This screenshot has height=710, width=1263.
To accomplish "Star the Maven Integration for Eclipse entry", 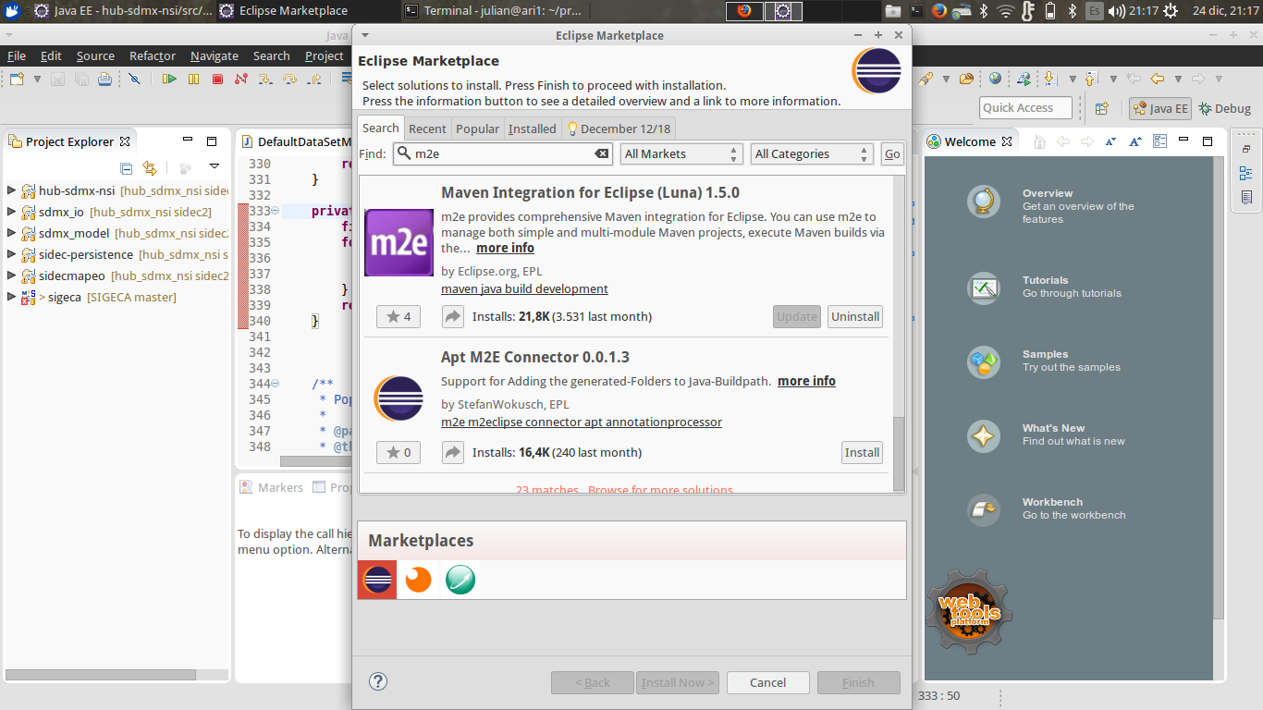I will 399,317.
